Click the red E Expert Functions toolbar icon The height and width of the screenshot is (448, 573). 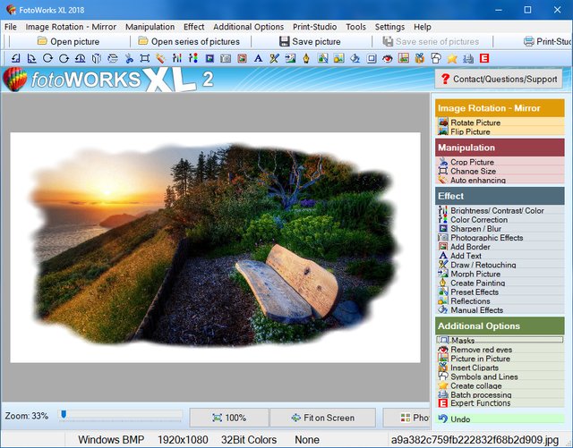tap(484, 58)
